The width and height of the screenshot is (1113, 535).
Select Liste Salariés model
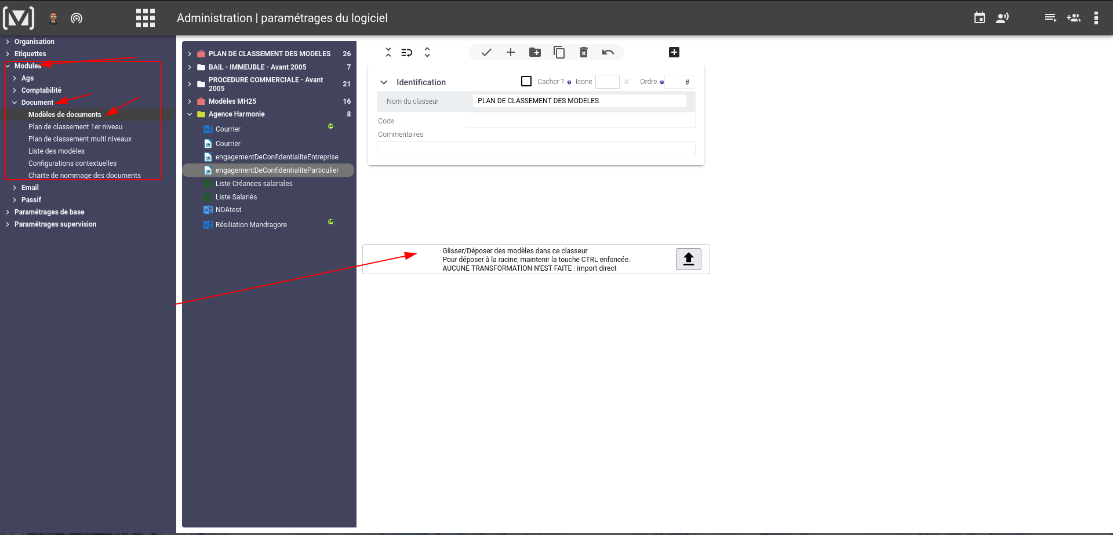pos(236,197)
